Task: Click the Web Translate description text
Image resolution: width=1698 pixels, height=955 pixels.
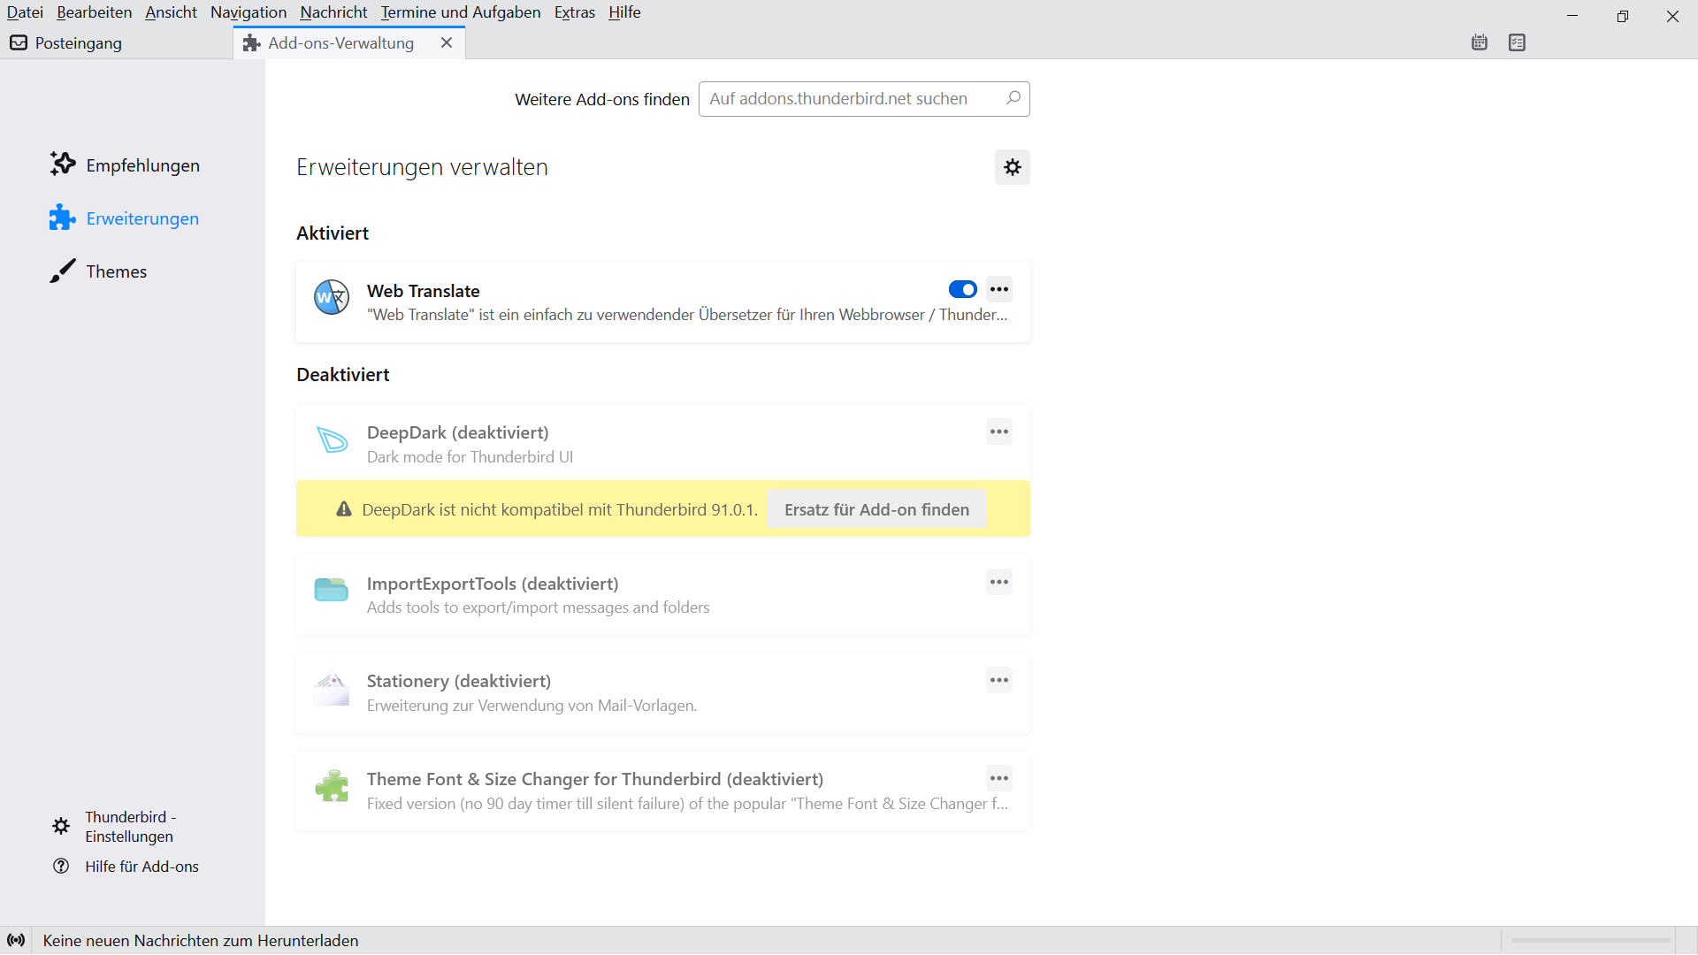Action: (687, 315)
